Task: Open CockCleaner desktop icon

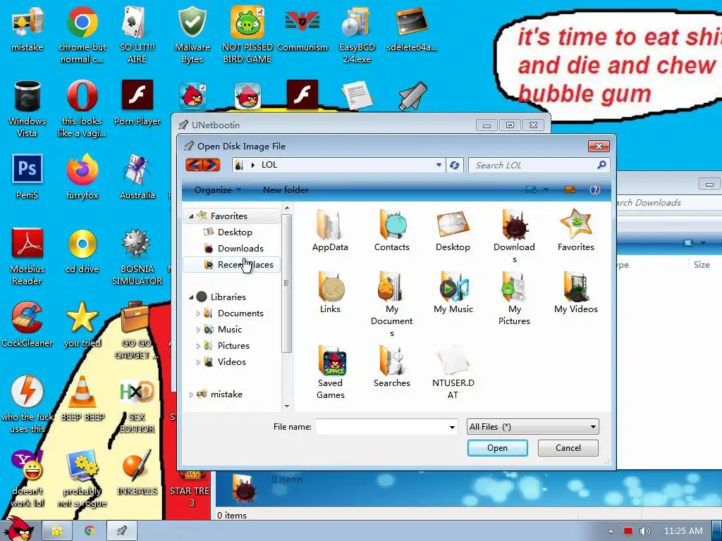Action: (27, 324)
